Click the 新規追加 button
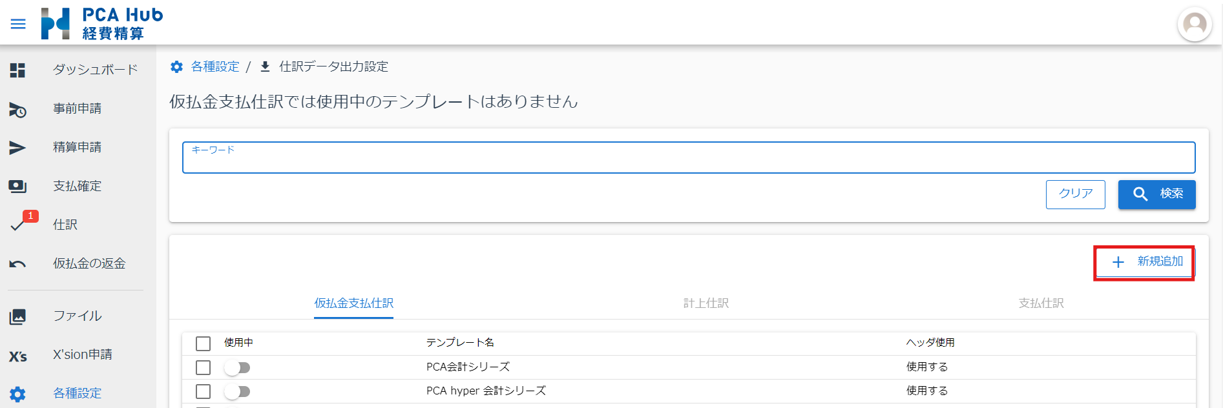This screenshot has height=408, width=1223. point(1145,262)
